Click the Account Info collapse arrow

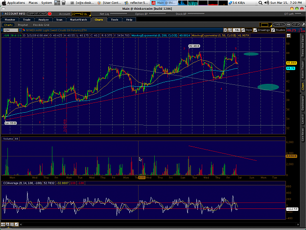pyautogui.click(x=3, y=14)
